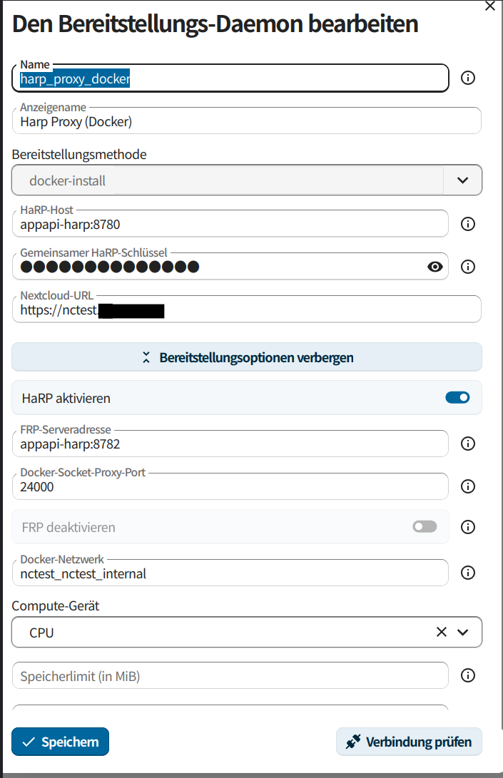Expand the Compute-Gerät dropdown arrow
Screen dimensions: 503x778
(x=463, y=632)
